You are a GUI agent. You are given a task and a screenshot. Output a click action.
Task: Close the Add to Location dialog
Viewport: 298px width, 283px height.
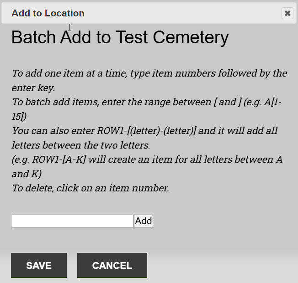287,13
